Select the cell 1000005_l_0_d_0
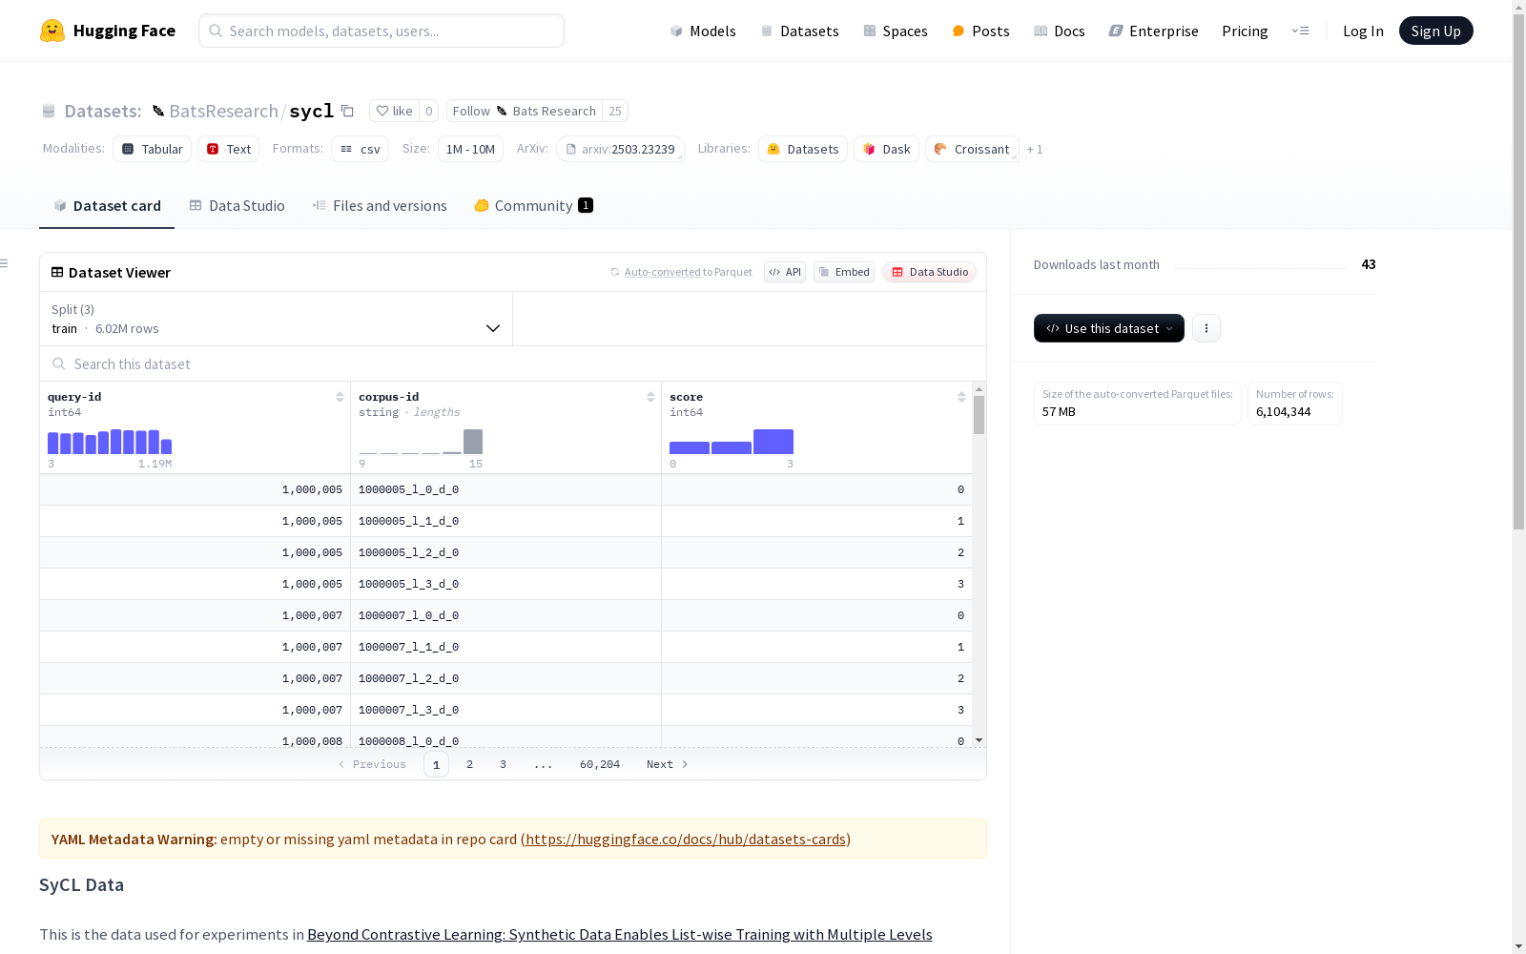 point(505,489)
